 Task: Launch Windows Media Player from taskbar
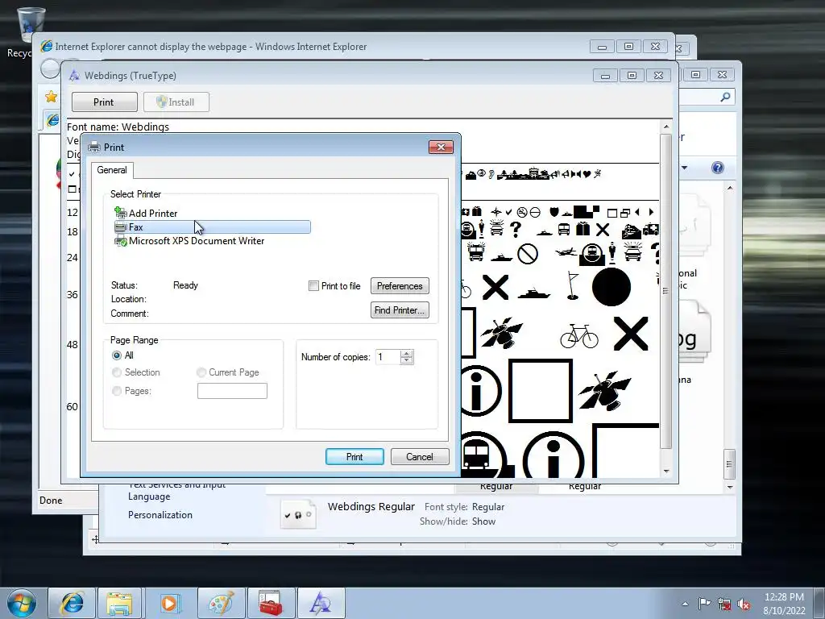(x=169, y=603)
